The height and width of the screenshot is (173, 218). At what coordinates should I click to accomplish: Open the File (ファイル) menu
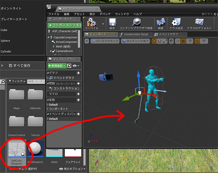[54, 14]
